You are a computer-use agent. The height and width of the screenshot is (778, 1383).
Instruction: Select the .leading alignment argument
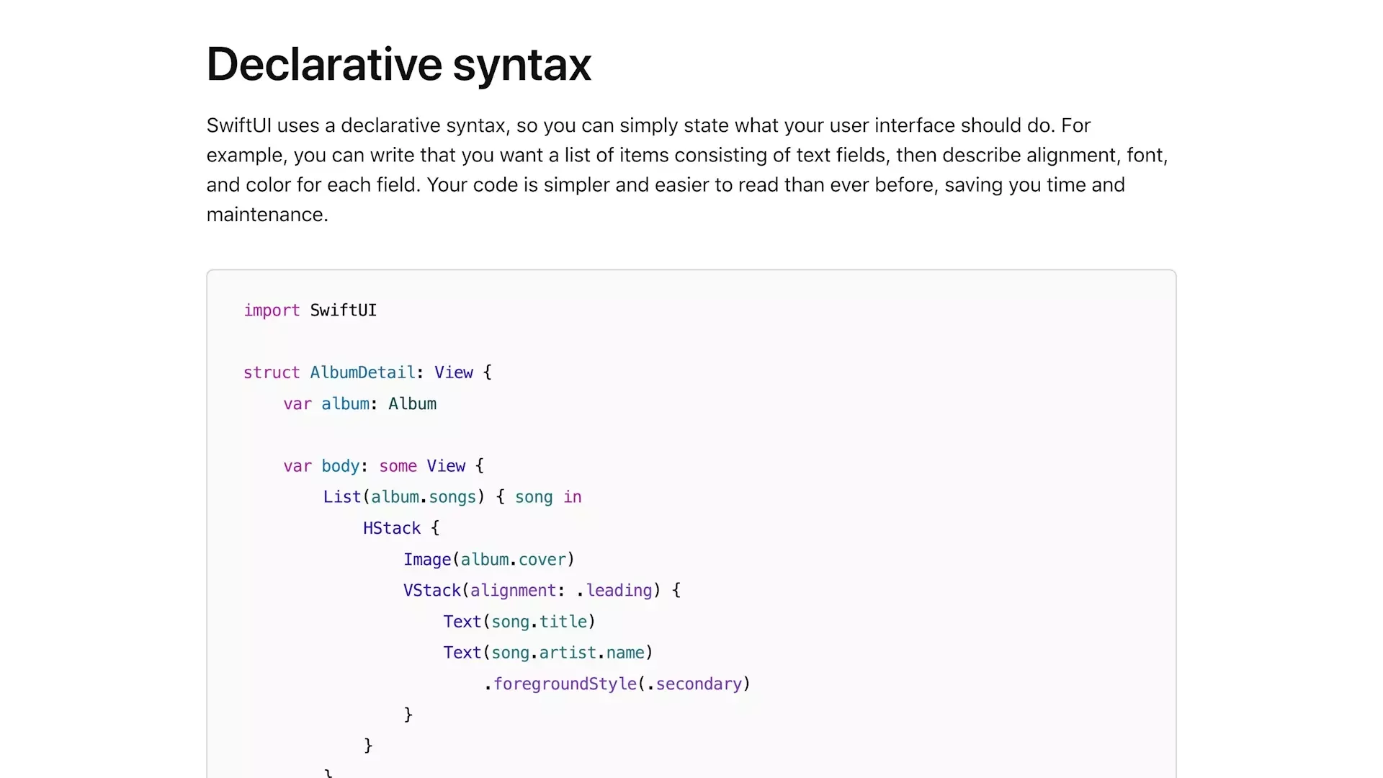[616, 591]
